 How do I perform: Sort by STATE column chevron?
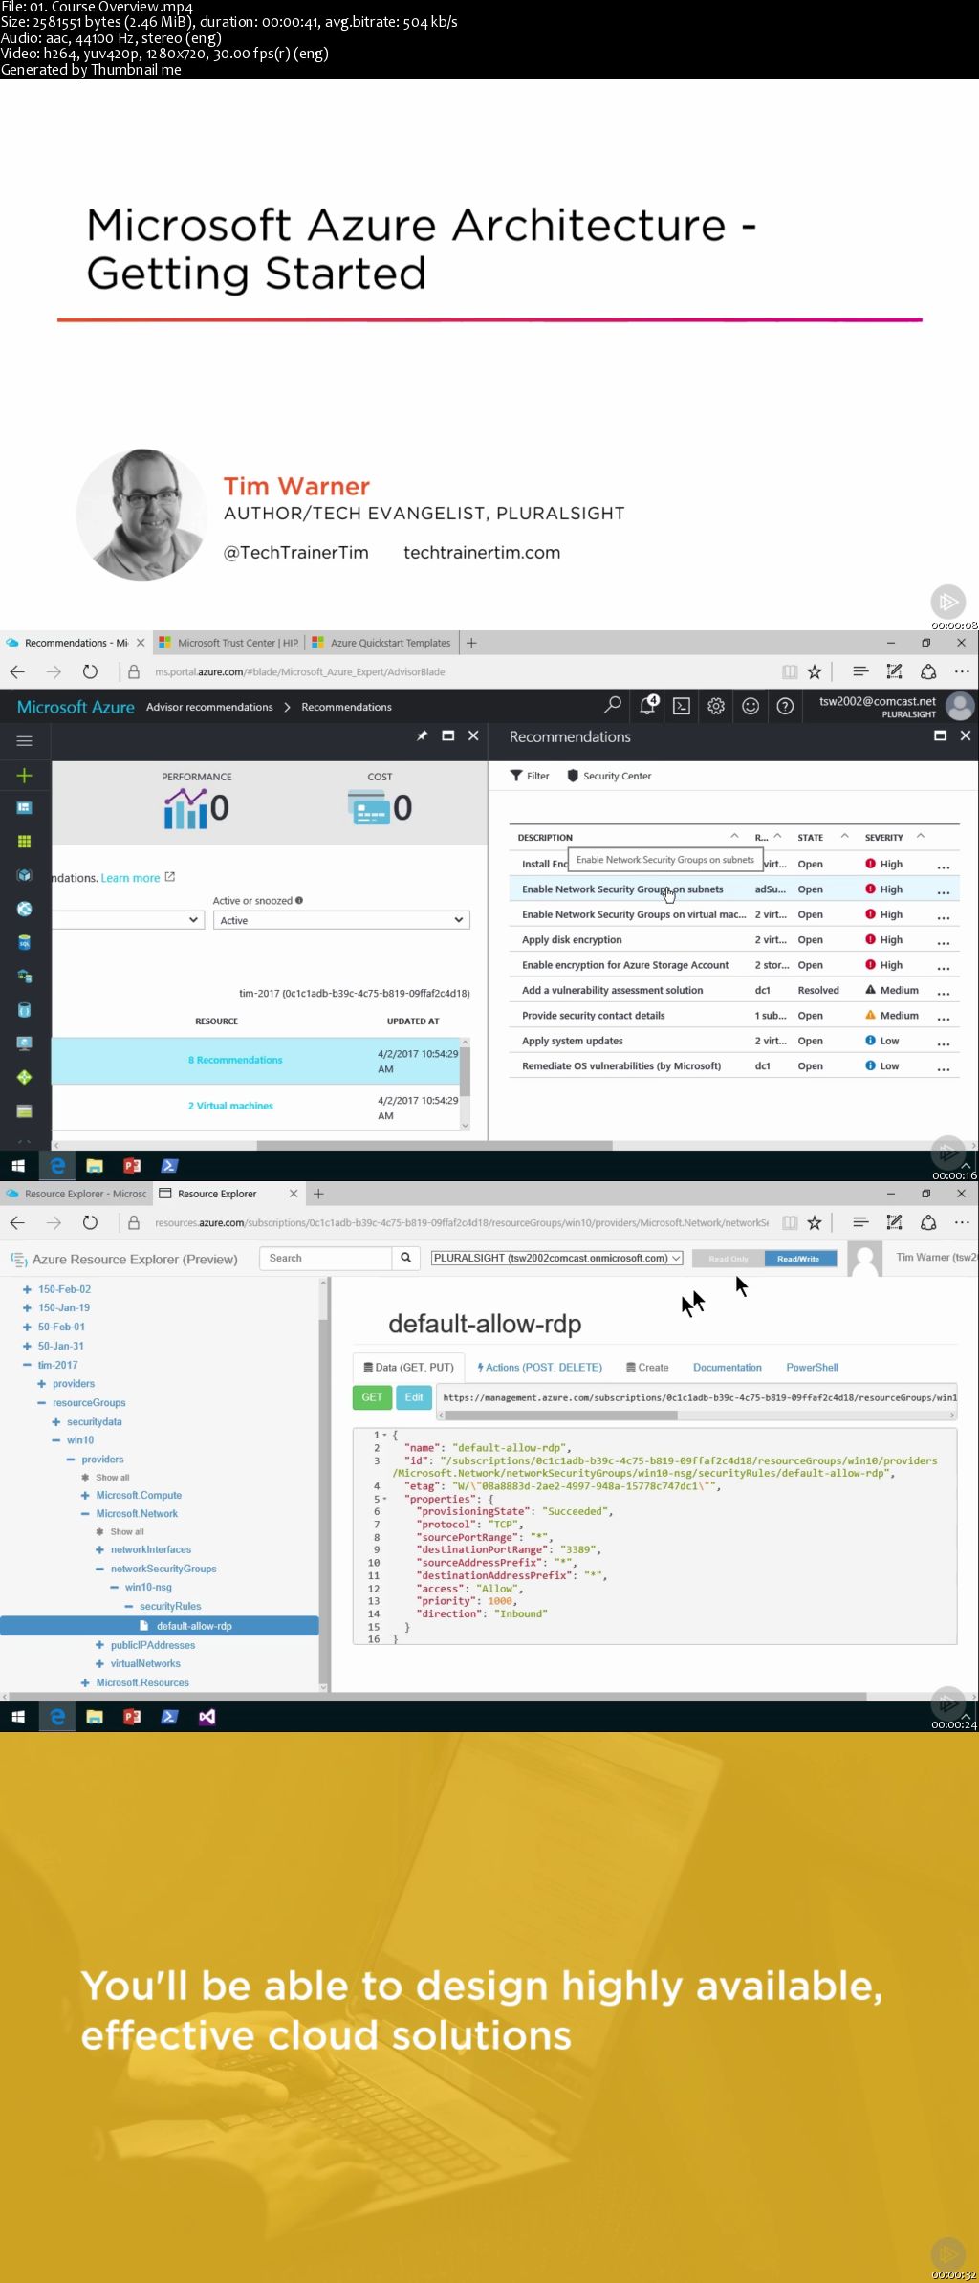(x=844, y=836)
